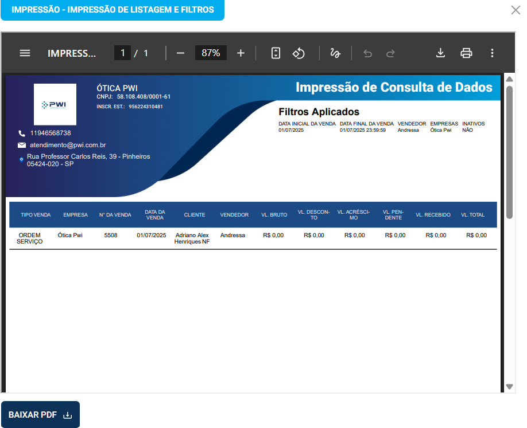Click the page number input field
Image resolution: width=527 pixels, height=428 pixels.
[x=123, y=53]
